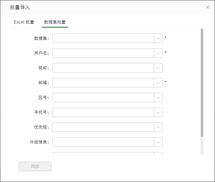Open the 分组信息 dropdown arrow
The height and width of the screenshot is (182, 215).
158,142
